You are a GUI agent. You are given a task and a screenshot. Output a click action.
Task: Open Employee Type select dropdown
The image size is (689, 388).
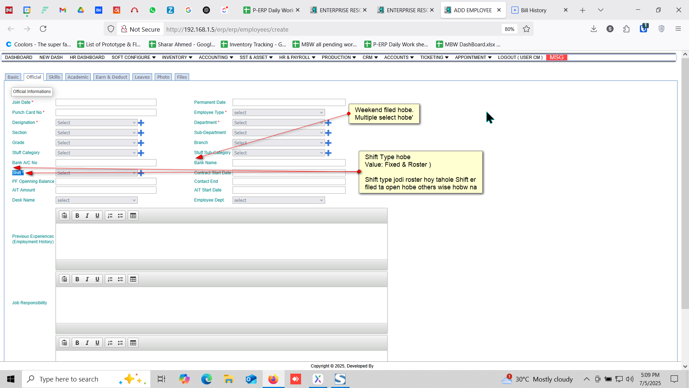pos(278,113)
